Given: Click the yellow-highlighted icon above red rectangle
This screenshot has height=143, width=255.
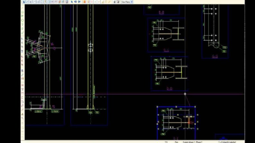Looking at the screenshot, I should 23,79.
